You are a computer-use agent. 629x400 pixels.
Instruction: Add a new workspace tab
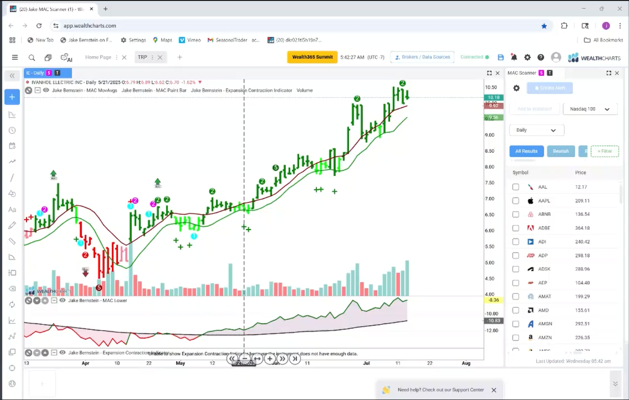pyautogui.click(x=180, y=57)
